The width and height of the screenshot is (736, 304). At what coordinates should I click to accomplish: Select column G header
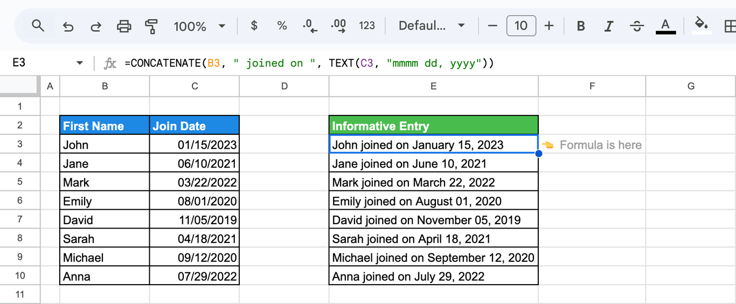691,86
